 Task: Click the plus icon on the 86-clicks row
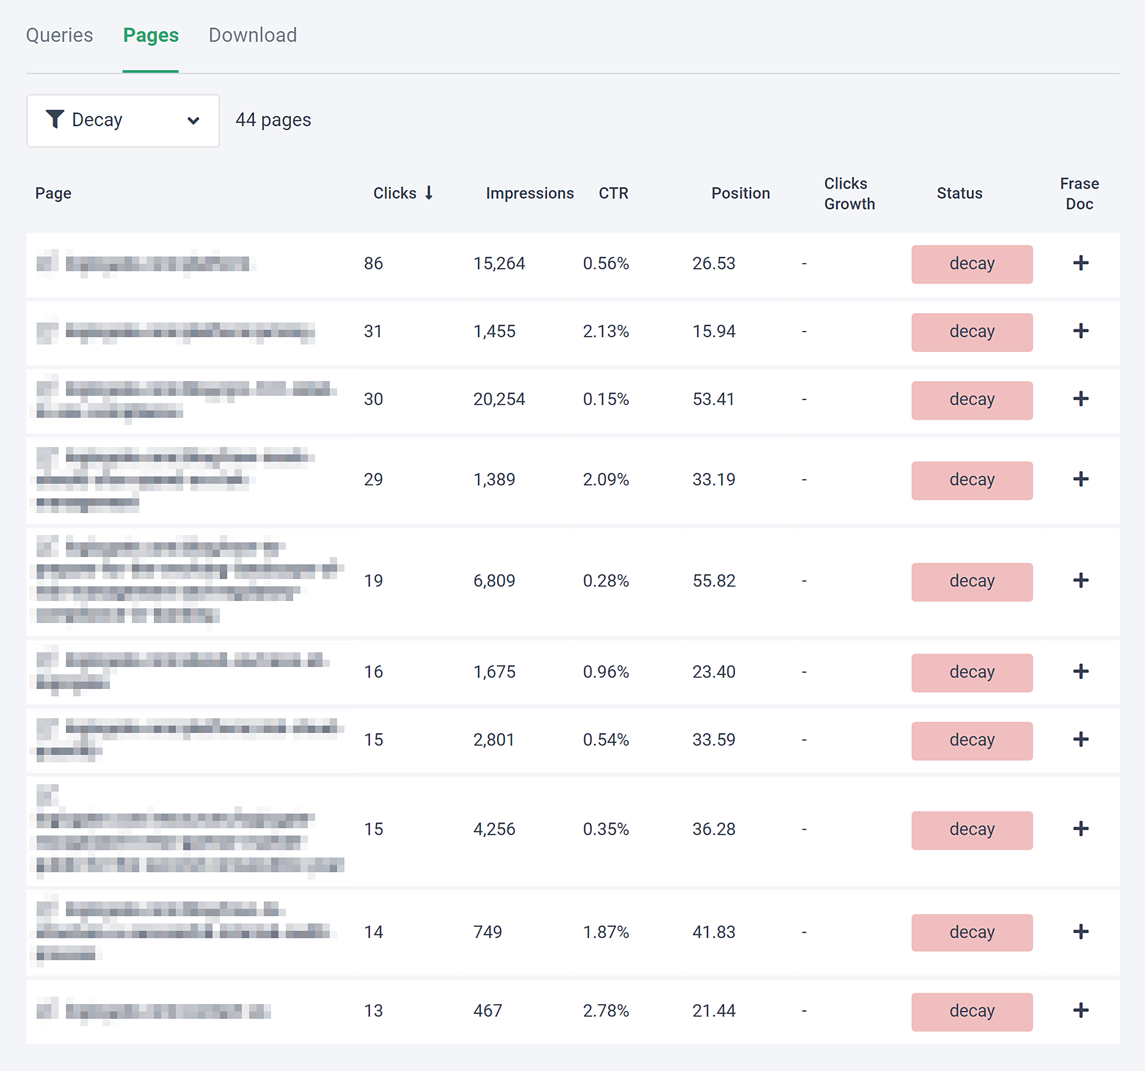click(x=1081, y=263)
